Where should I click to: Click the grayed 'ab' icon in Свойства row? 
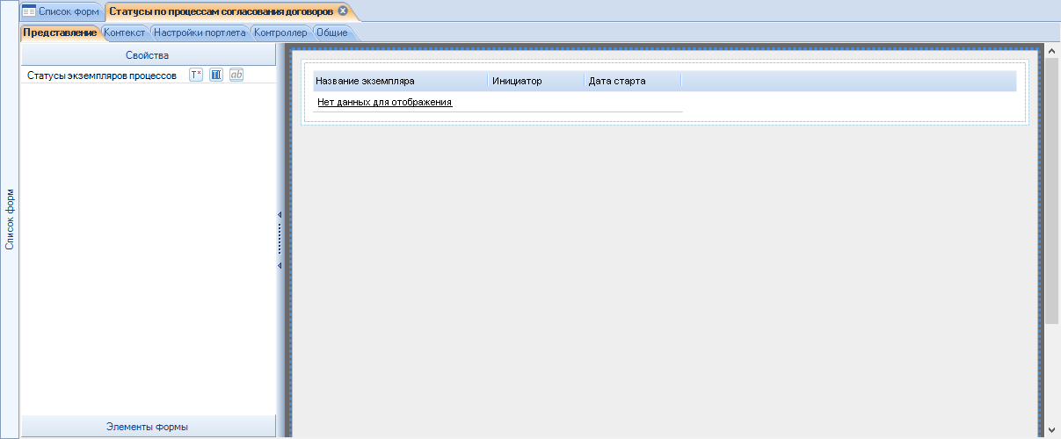click(236, 76)
